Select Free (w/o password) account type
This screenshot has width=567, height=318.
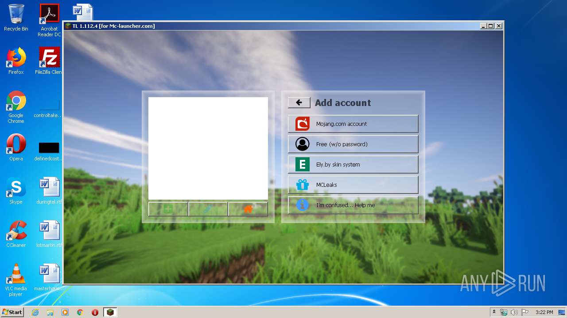tap(353, 144)
